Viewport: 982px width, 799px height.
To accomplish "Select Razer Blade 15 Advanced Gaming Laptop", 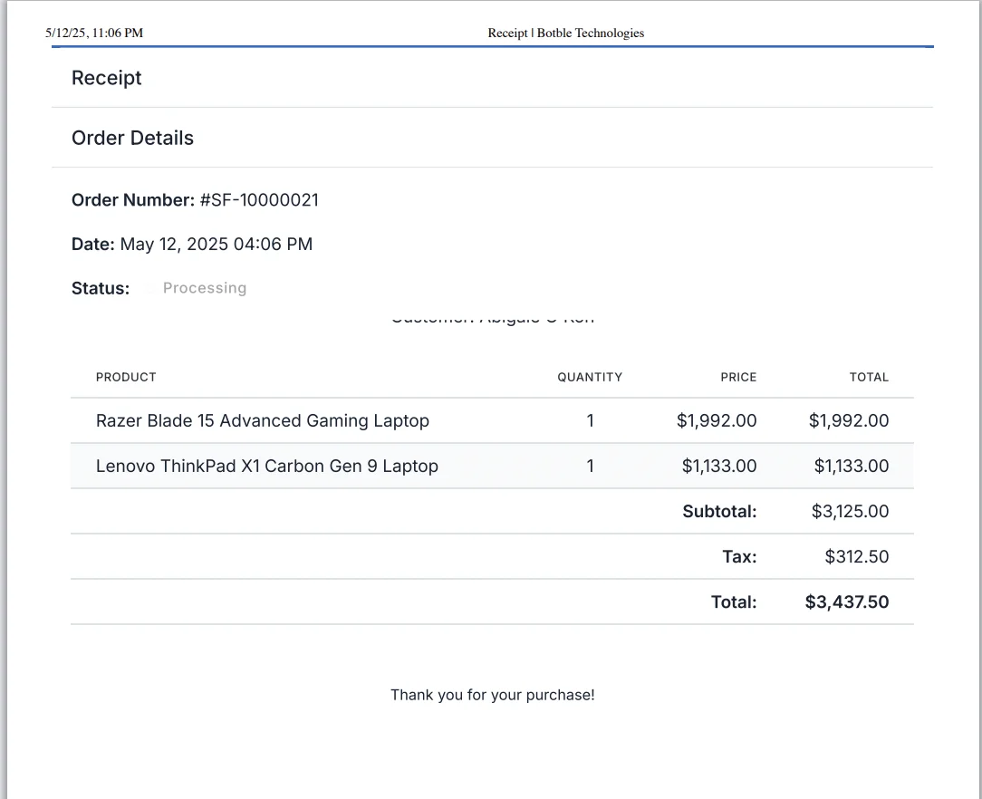I will [263, 420].
